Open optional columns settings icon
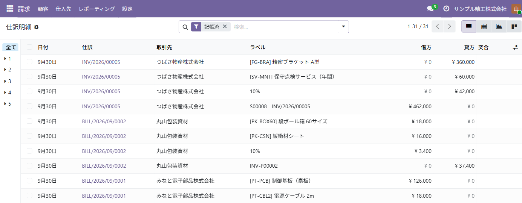Viewport: 522px width, 203px height. pyautogui.click(x=515, y=47)
